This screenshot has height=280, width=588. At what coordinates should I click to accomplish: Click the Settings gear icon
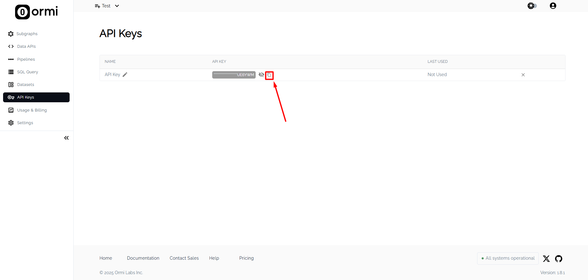point(11,123)
